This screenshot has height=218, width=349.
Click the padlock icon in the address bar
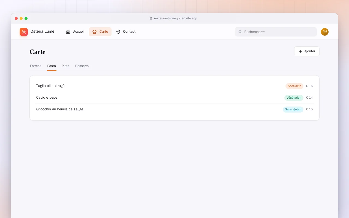click(151, 19)
